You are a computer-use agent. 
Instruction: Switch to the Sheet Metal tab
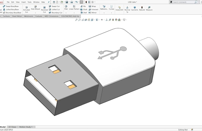(x=17, y=16)
